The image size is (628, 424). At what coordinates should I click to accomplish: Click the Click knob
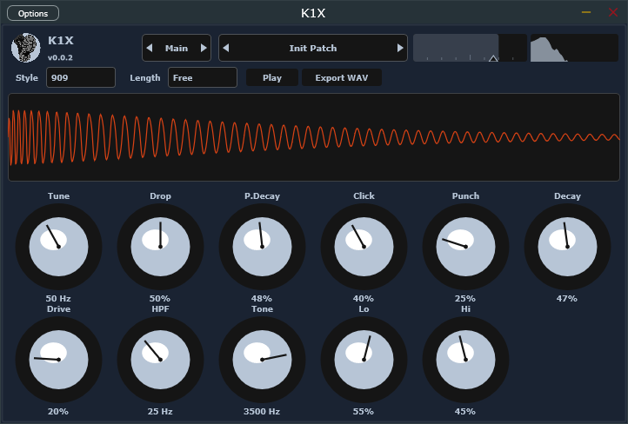click(364, 247)
